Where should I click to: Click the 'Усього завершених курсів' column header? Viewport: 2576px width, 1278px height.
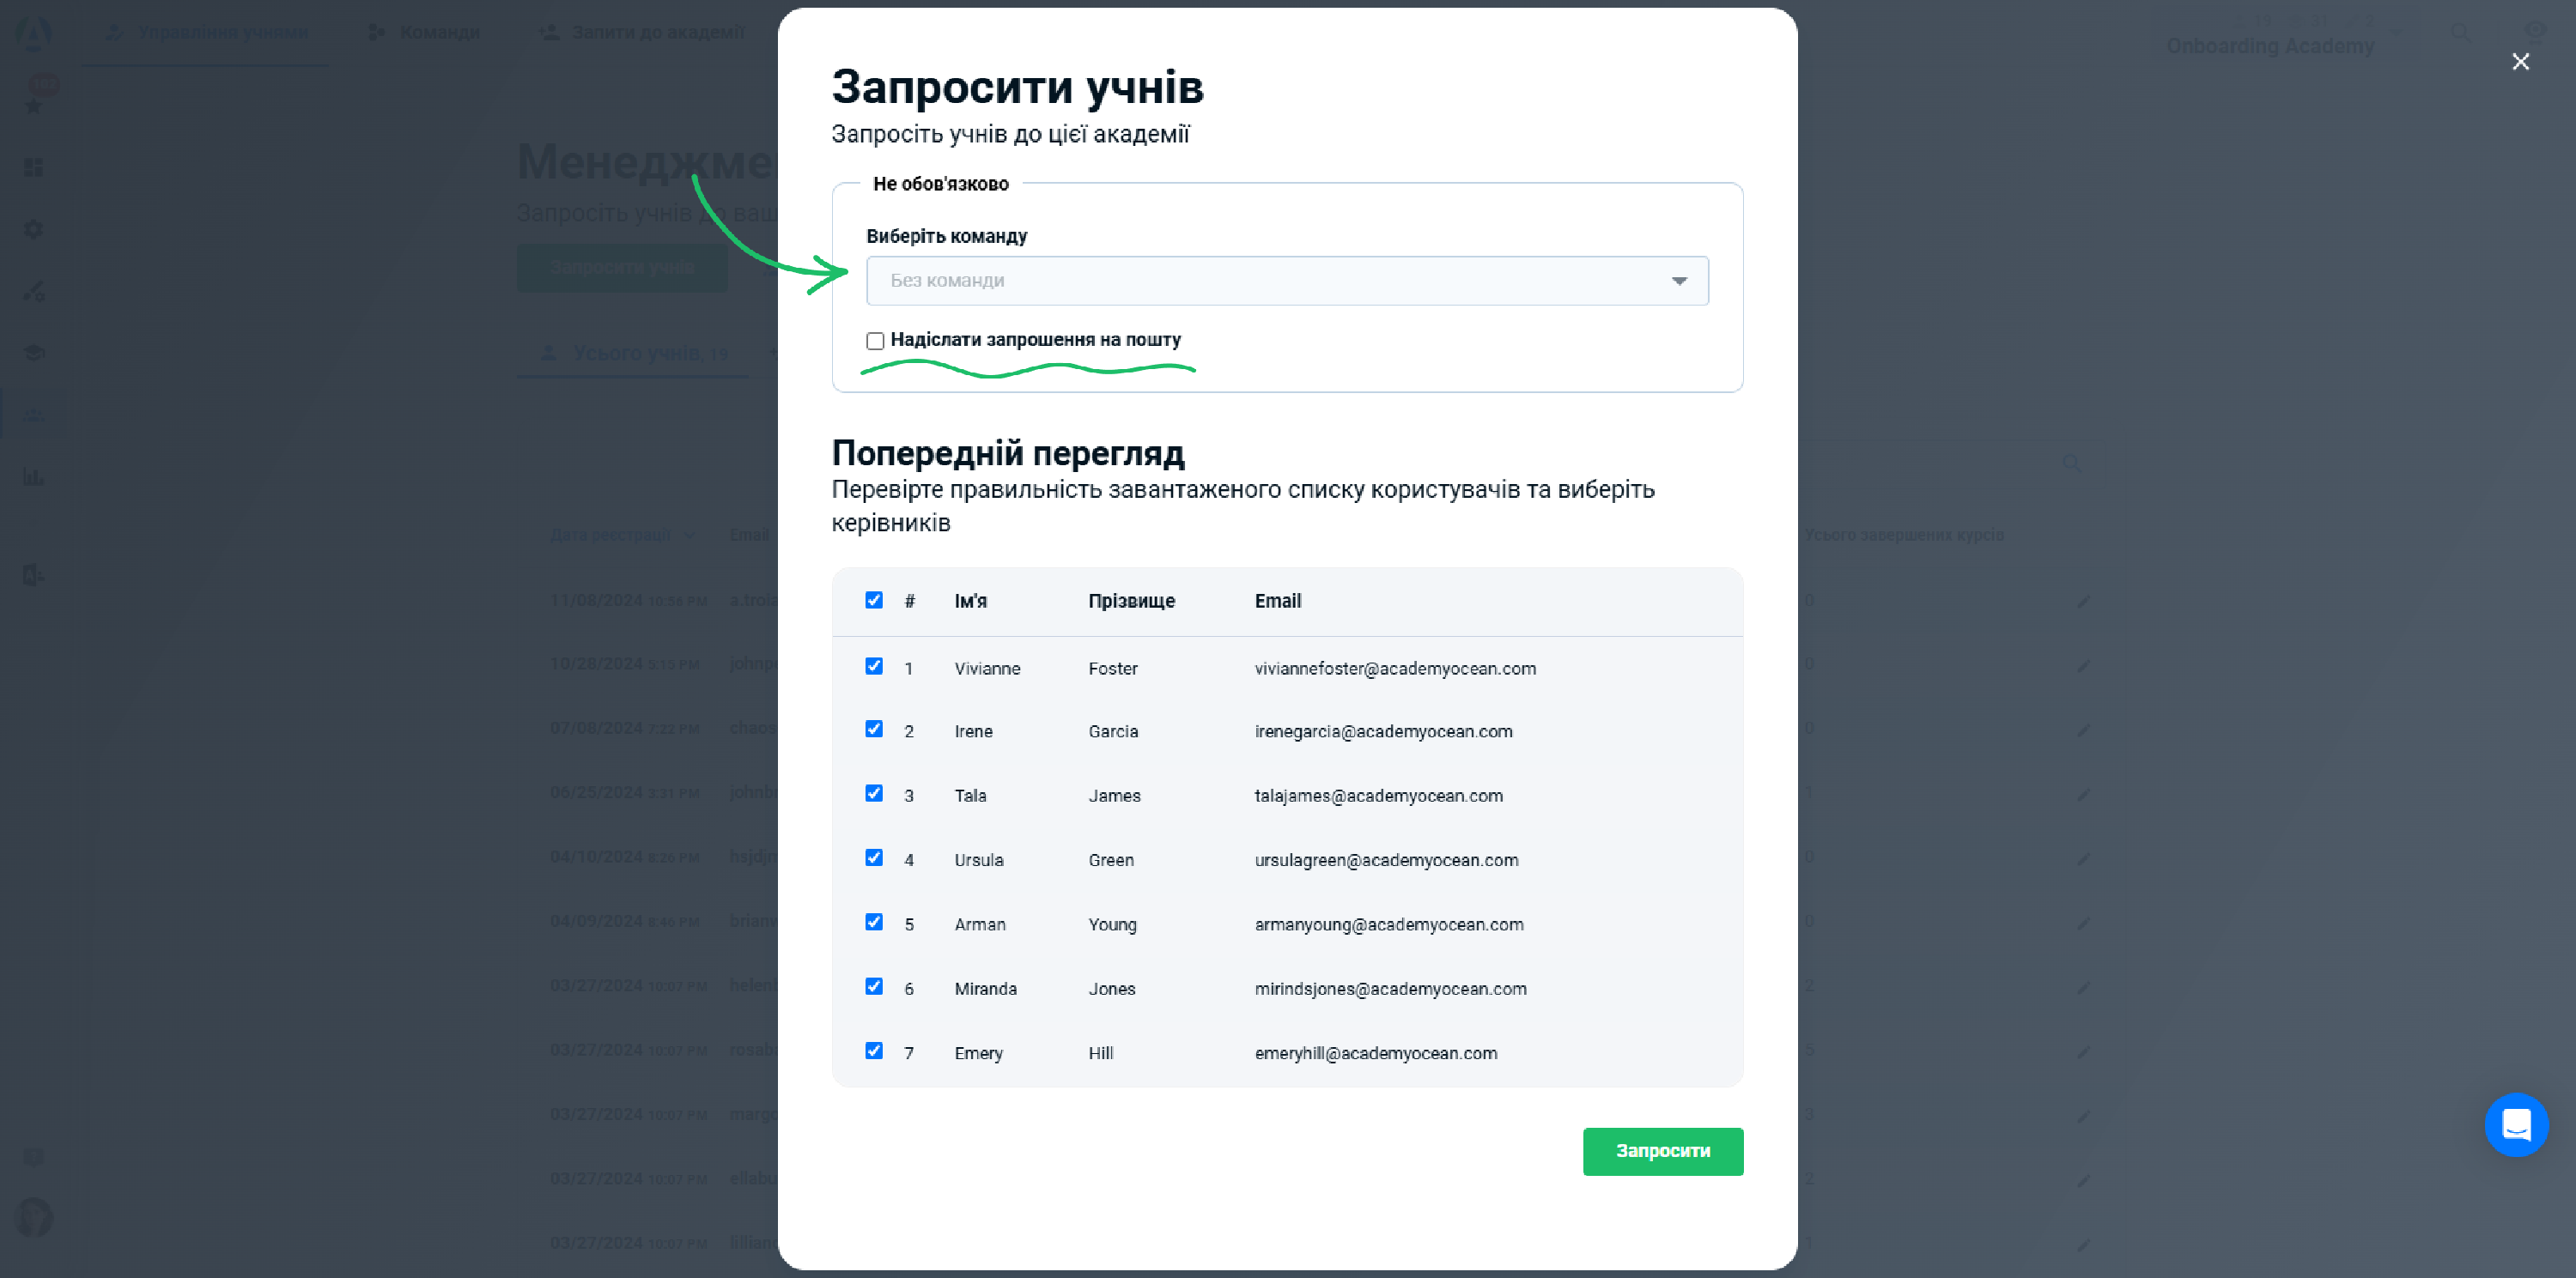tap(1903, 536)
